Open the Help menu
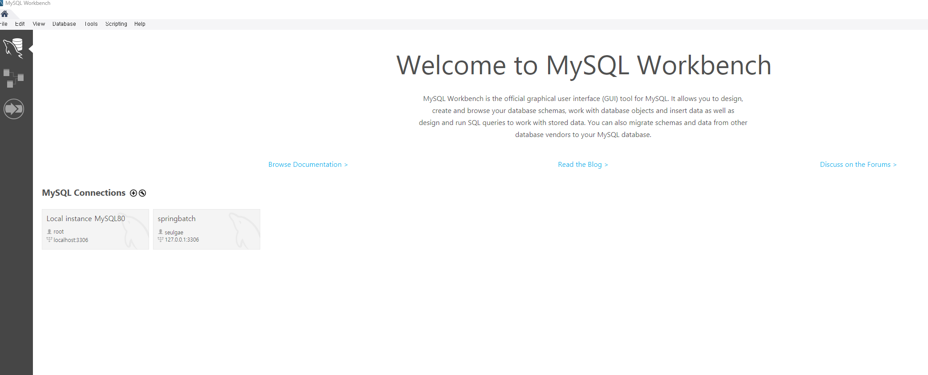This screenshot has width=928, height=375. (140, 24)
